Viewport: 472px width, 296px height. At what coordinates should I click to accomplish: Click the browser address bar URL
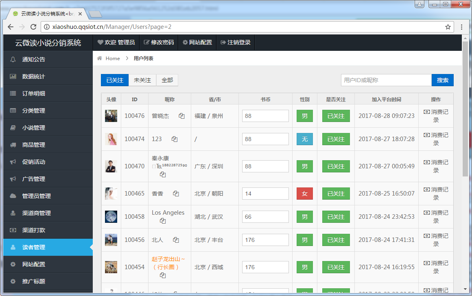point(111,27)
